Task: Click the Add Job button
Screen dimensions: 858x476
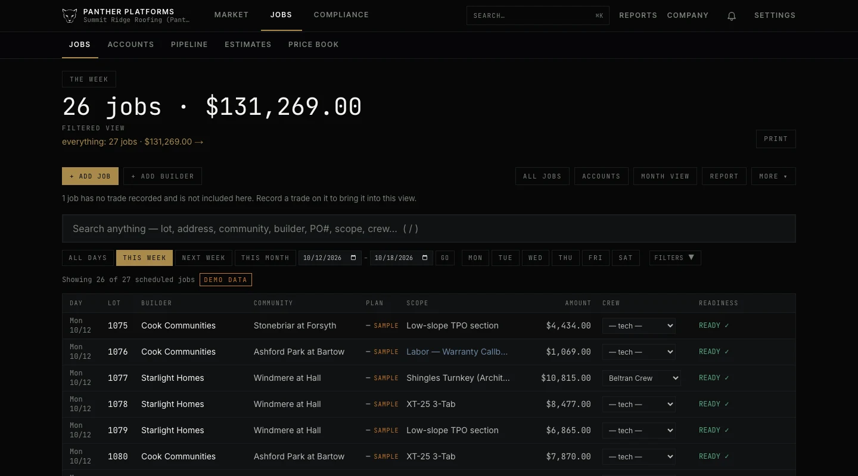Action: pos(91,176)
